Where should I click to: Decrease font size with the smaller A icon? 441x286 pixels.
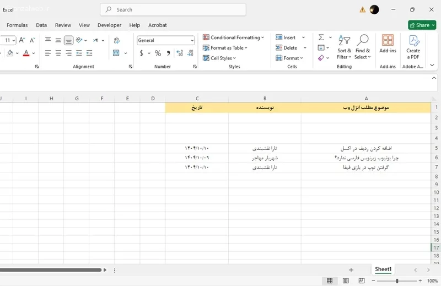coord(33,40)
